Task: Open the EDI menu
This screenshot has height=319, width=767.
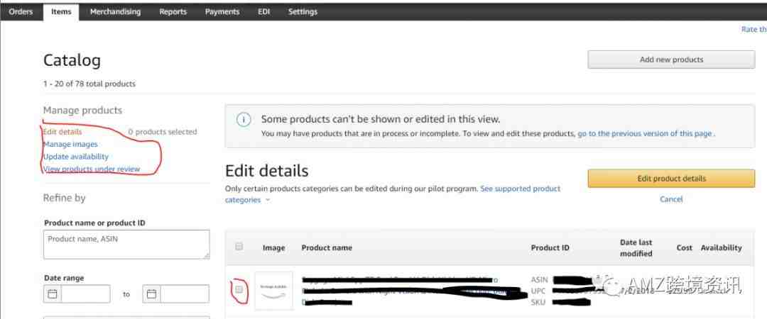Action: click(x=263, y=12)
